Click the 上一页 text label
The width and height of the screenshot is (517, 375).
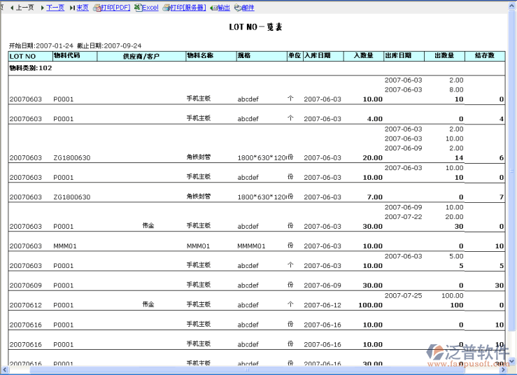(x=24, y=8)
